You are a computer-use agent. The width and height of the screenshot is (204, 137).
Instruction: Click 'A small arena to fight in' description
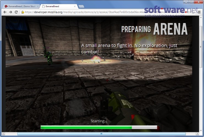tap(129, 48)
